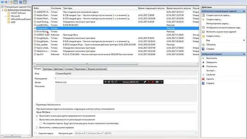Click the icon next to 'Создать задачу...'
The image size is (247, 139).
pyautogui.click(x=203, y=19)
